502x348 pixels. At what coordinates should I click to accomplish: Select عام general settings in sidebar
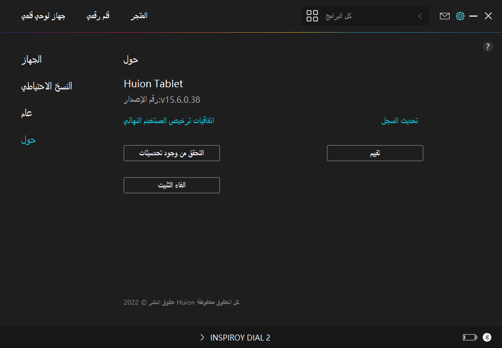(27, 113)
